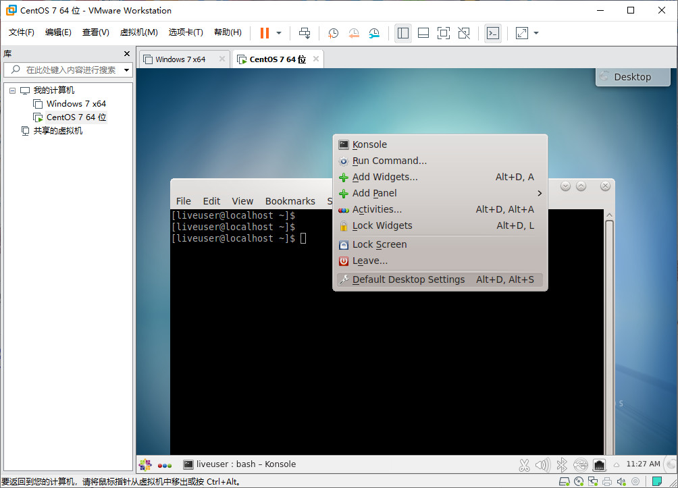Open the stretch display dropdown arrow
This screenshot has height=488, width=678.
[x=536, y=33]
